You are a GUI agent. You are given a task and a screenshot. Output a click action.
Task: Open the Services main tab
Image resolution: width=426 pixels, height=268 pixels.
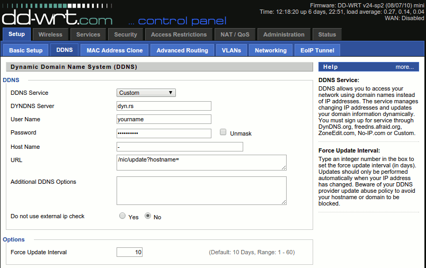[88, 34]
